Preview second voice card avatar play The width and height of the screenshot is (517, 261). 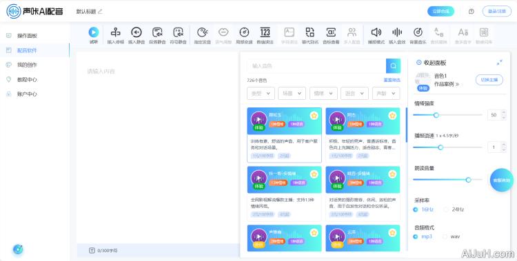point(337,120)
